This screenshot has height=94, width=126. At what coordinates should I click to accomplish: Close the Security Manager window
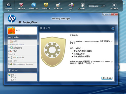coord(114,14)
